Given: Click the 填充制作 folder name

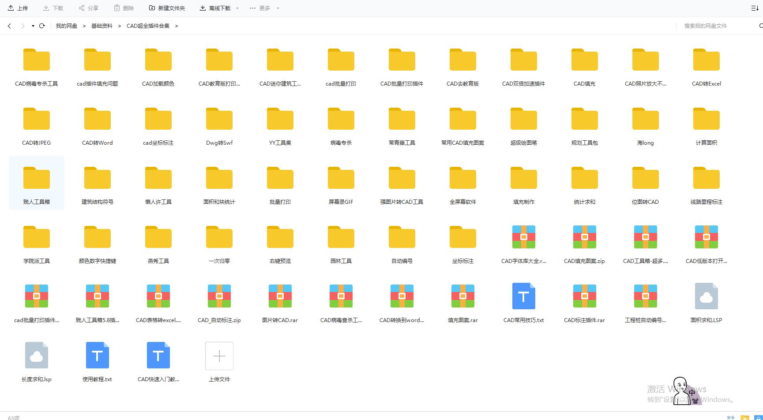Looking at the screenshot, I should 524,202.
